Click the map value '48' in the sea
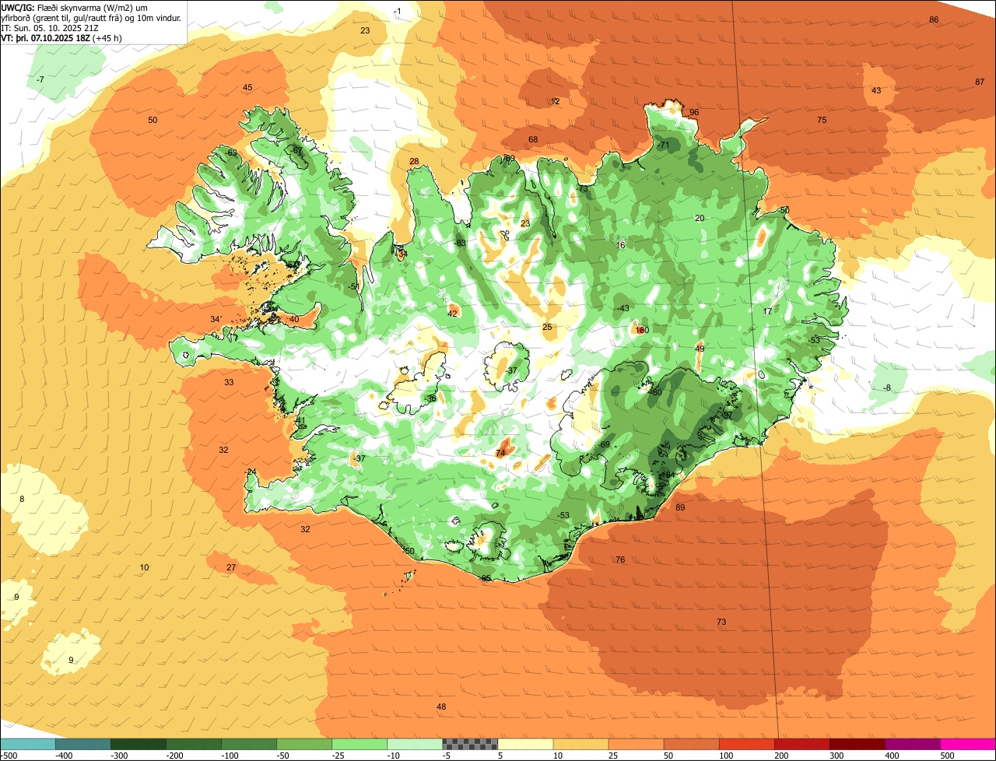996x761 pixels. (441, 707)
